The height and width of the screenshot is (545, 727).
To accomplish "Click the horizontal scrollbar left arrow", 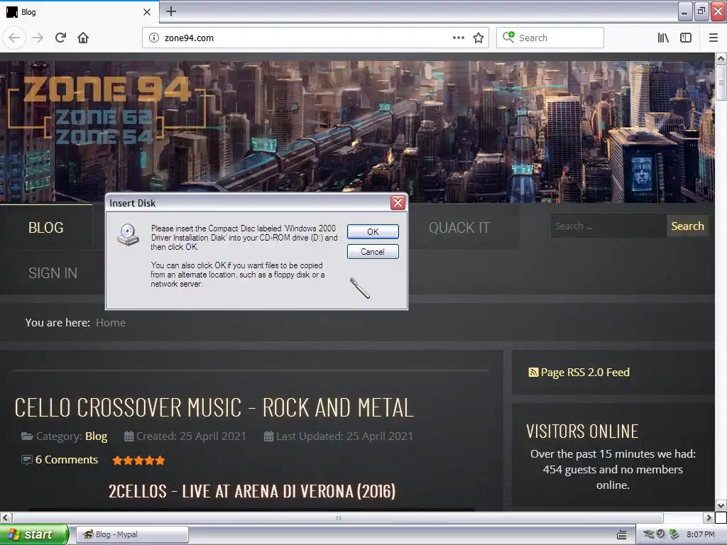I will point(6,517).
